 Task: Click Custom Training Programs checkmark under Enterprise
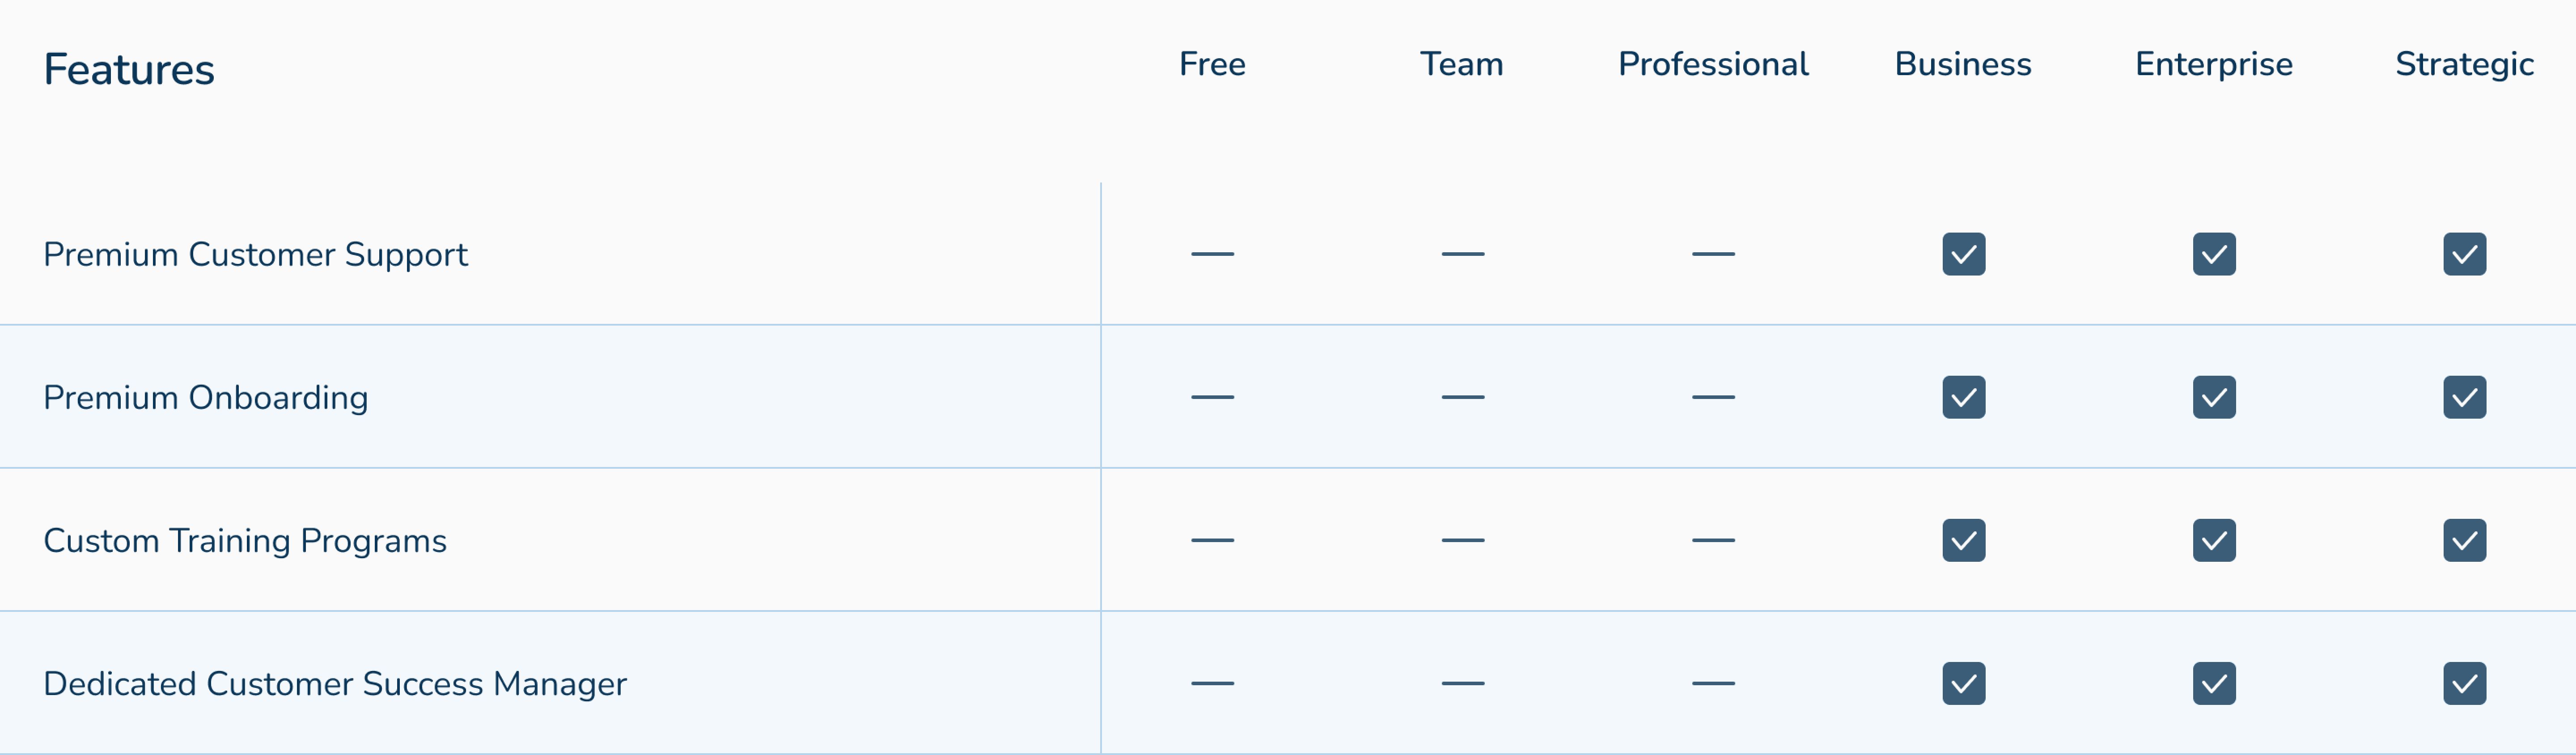2214,540
